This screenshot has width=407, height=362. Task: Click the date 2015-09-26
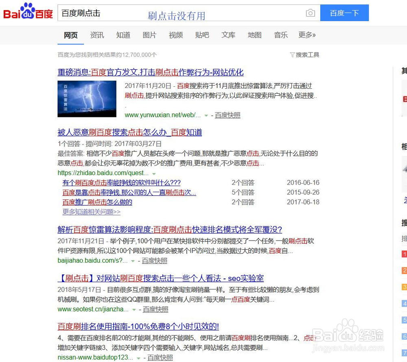click(x=303, y=193)
